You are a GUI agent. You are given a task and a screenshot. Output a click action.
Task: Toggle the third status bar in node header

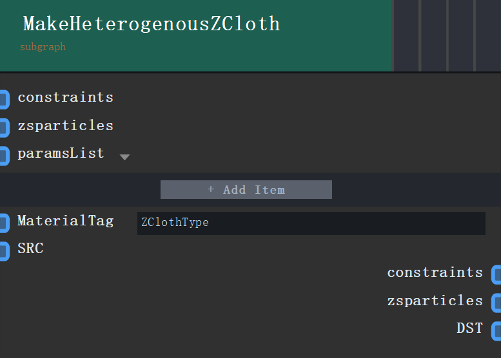click(x=461, y=35)
